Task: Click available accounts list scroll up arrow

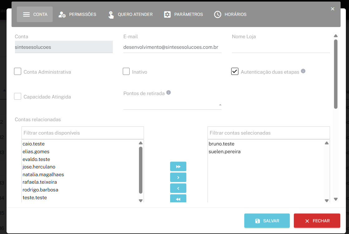Action: 141,143
